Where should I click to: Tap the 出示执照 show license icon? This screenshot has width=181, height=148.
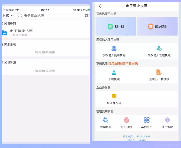[150, 26]
